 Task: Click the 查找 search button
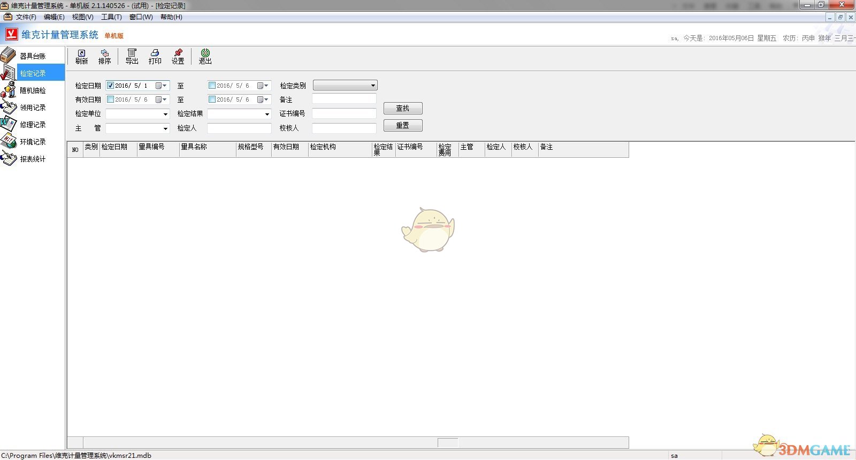403,109
